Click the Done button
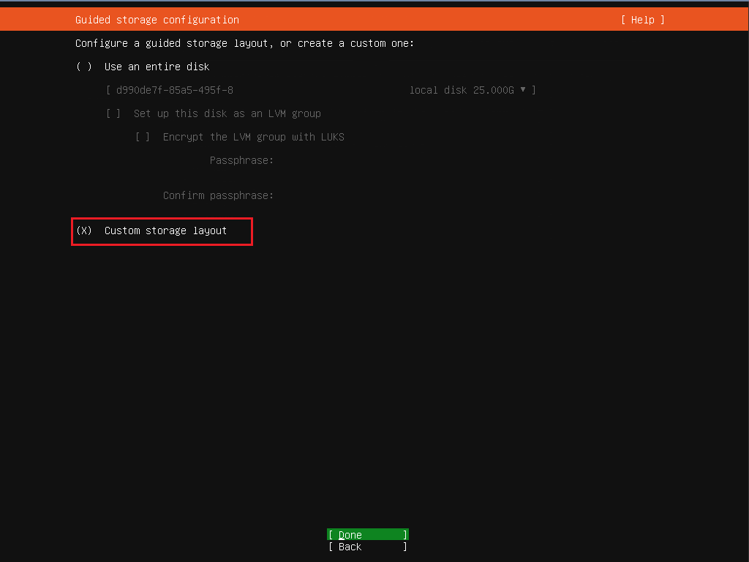This screenshot has height=562, width=749. [x=368, y=535]
